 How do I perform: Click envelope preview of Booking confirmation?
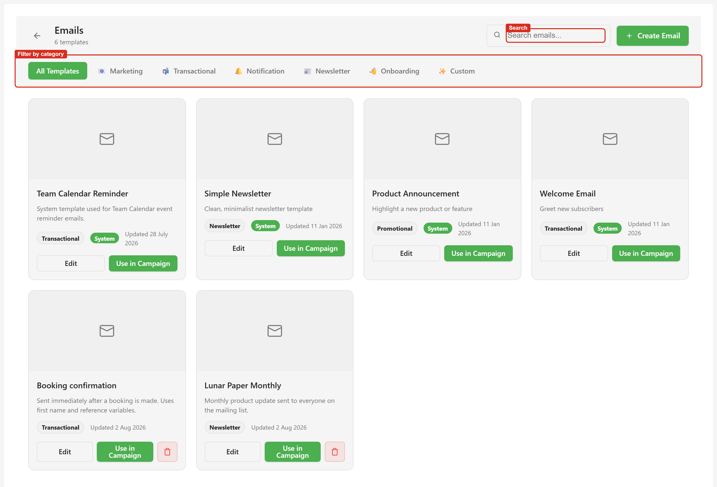pyautogui.click(x=107, y=331)
